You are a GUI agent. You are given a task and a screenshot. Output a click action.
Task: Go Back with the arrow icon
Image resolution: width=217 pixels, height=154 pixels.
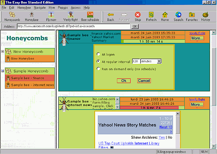coord(110,17)
